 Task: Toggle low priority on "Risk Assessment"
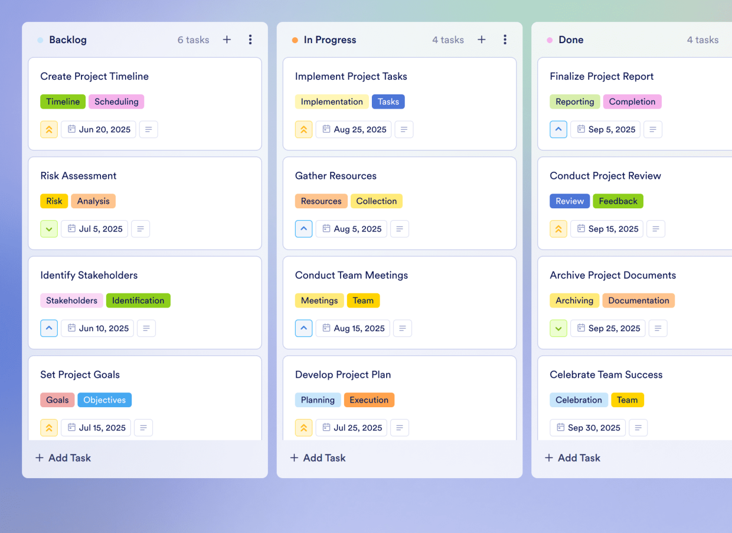pos(49,228)
